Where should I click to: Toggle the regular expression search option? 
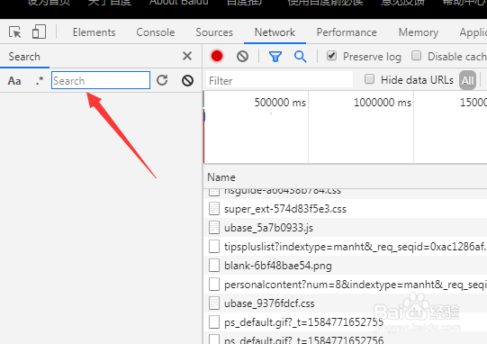pos(40,81)
